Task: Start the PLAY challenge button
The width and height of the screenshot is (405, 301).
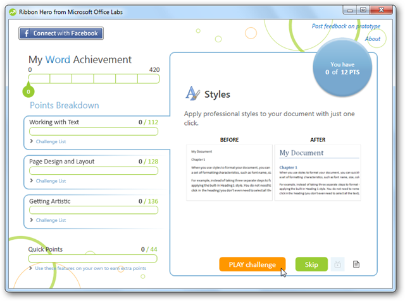Action: point(252,264)
